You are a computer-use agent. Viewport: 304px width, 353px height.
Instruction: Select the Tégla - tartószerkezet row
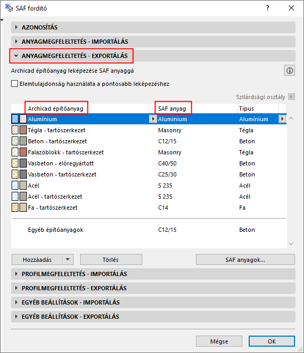pyautogui.click(x=149, y=130)
